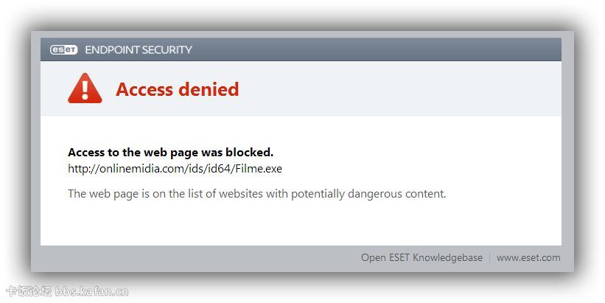Click the exclamation mark inside warning triangle
This screenshot has height=303, width=605.
pyautogui.click(x=85, y=91)
